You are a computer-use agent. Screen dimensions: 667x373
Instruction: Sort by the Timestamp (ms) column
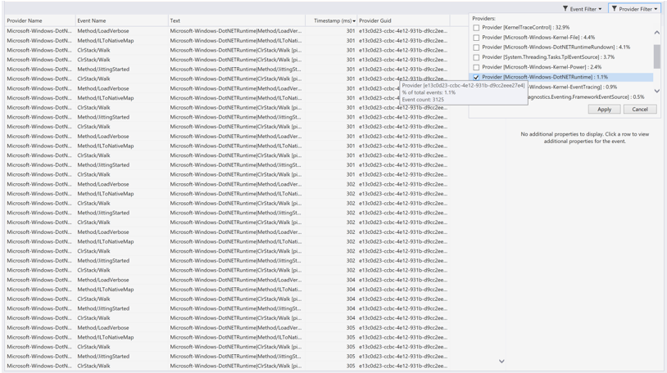tap(333, 20)
